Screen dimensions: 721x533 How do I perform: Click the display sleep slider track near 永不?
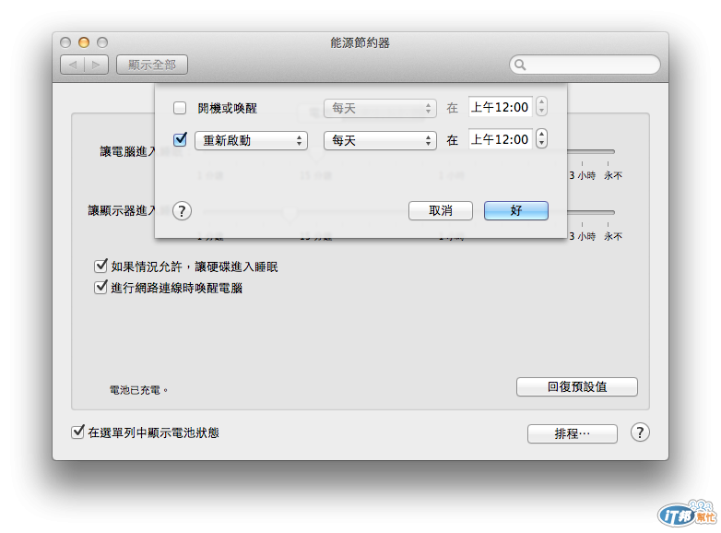pyautogui.click(x=609, y=212)
